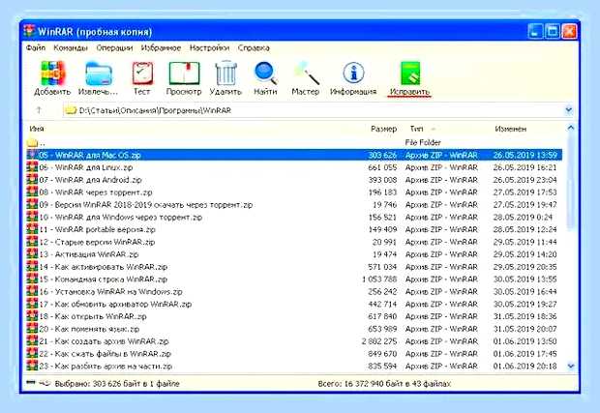Click the WinRAR title bar app icon
The height and width of the screenshot is (413, 600).
point(29,31)
